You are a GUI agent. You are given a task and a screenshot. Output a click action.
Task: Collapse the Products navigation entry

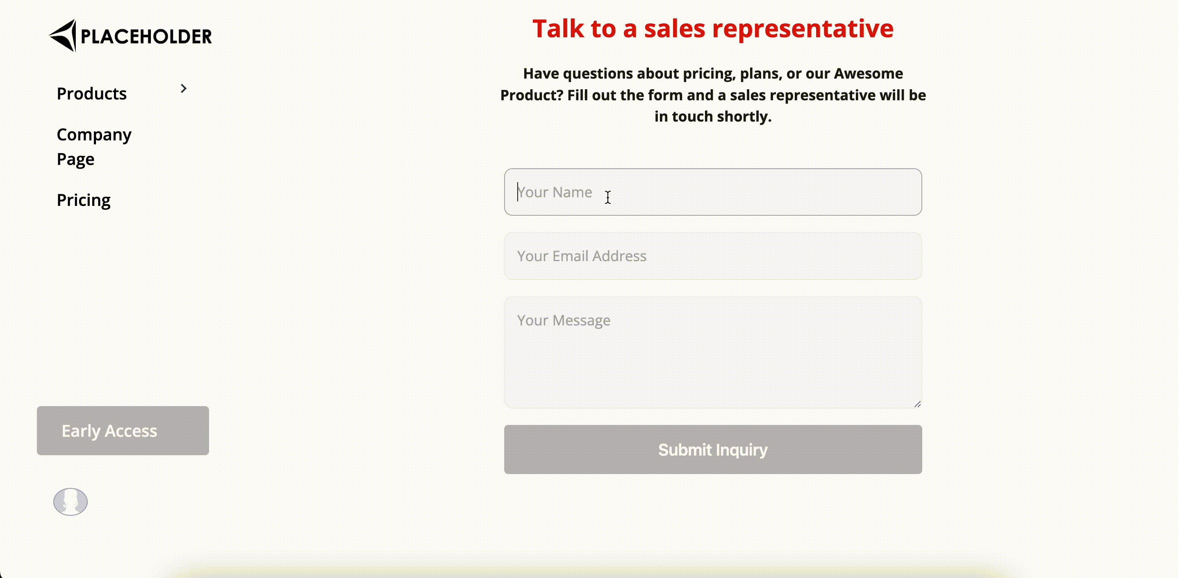(x=184, y=88)
